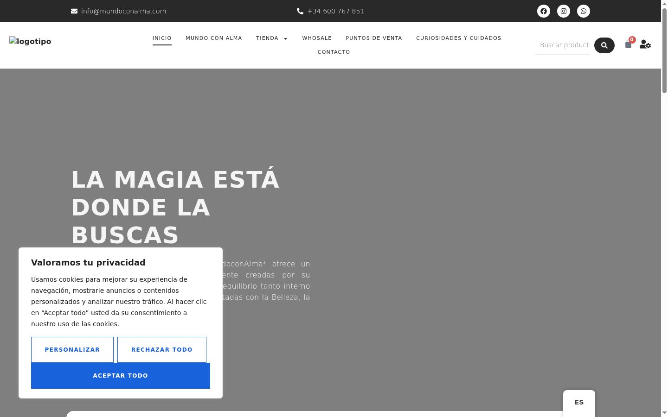Open Puntos de Venta menu item
The height and width of the screenshot is (417, 668).
tap(374, 38)
